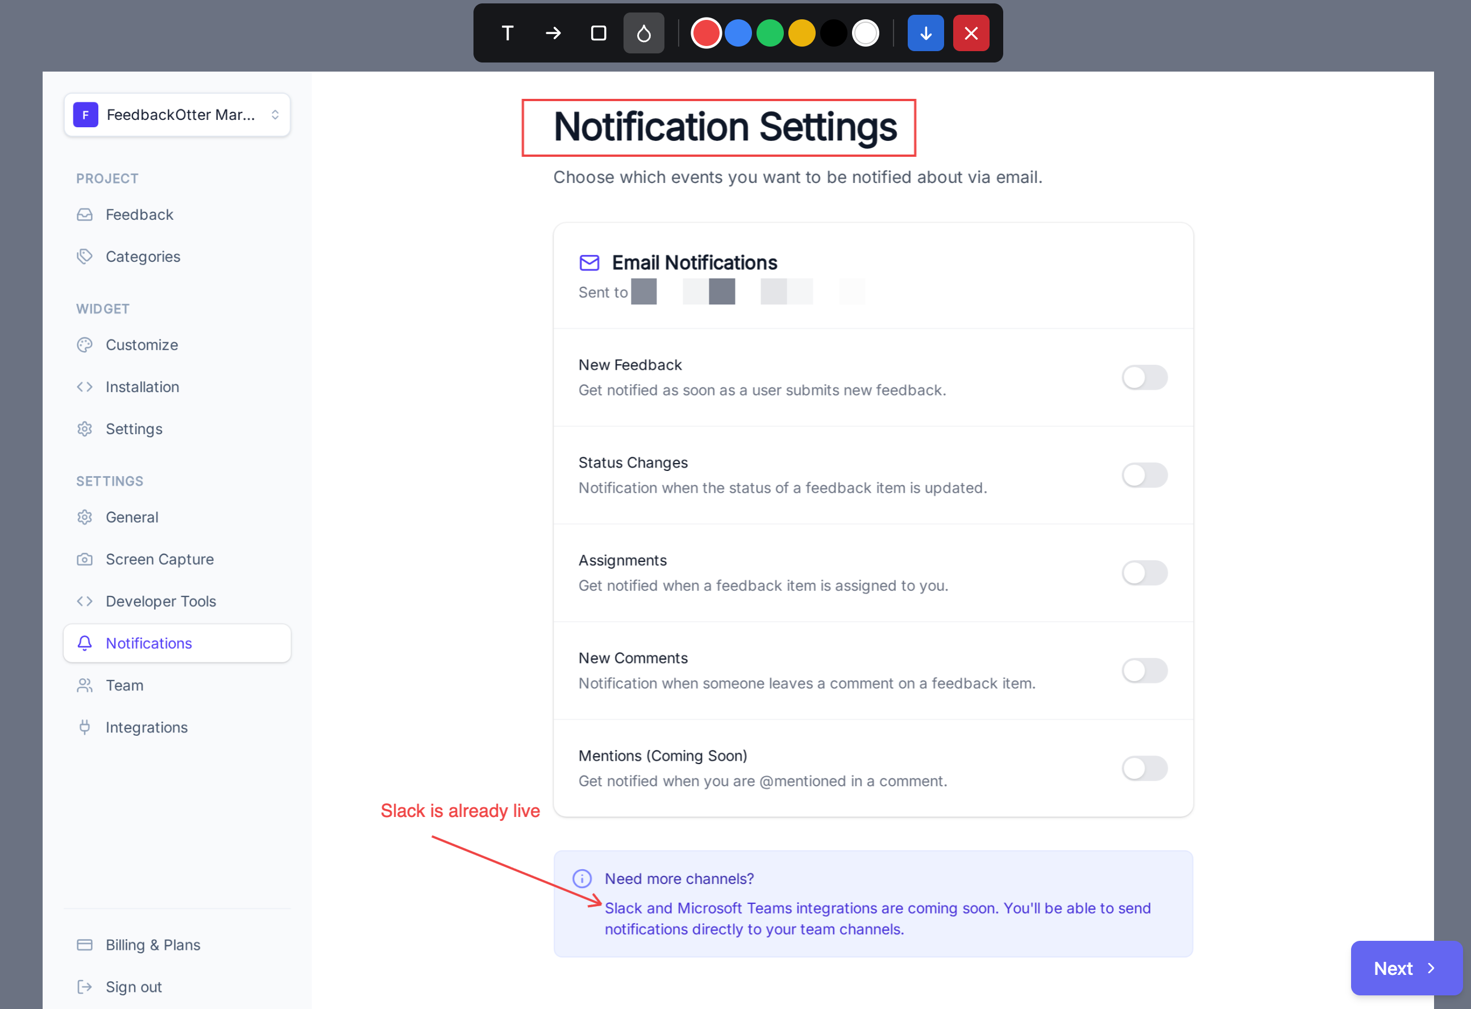This screenshot has height=1009, width=1471.
Task: Enable Assignments email notifications
Action: pos(1144,573)
